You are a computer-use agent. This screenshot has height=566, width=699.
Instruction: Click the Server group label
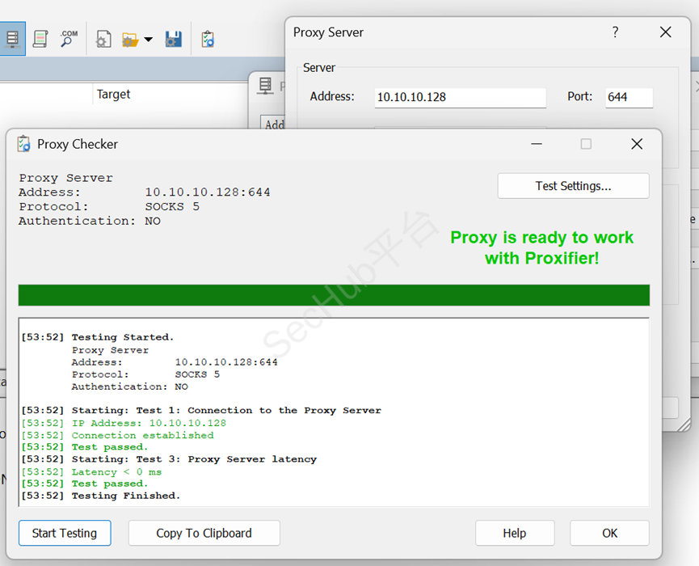coord(318,68)
